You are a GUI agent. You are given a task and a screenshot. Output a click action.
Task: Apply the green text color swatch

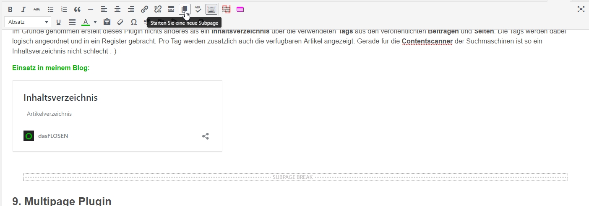[86, 22]
